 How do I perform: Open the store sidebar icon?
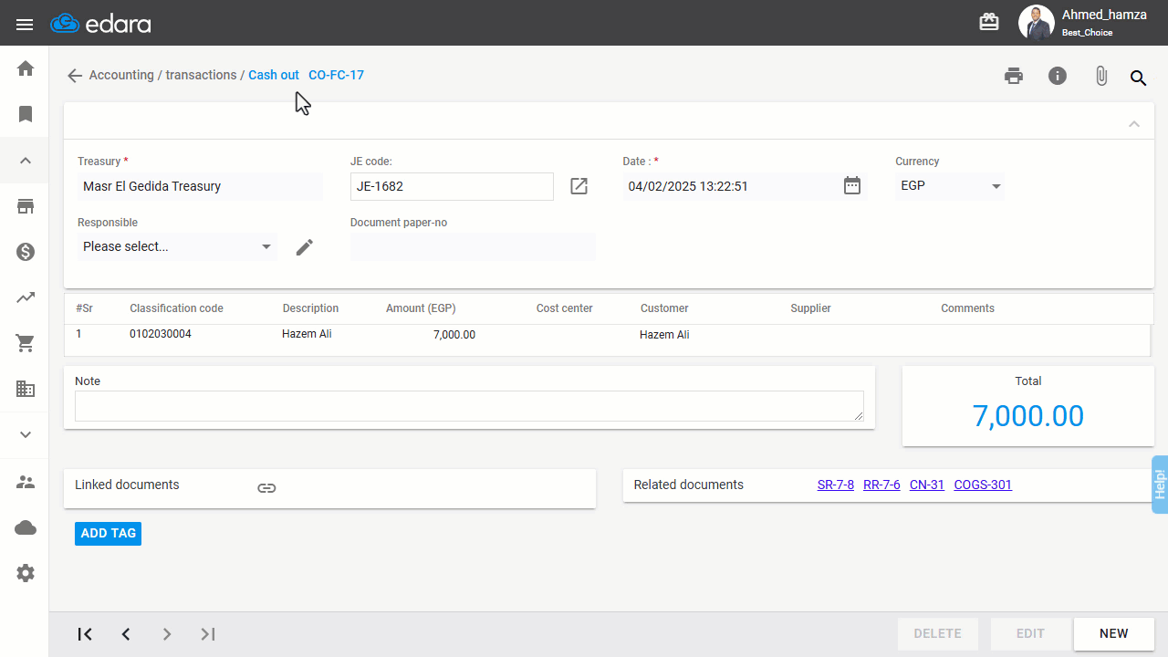click(x=26, y=206)
